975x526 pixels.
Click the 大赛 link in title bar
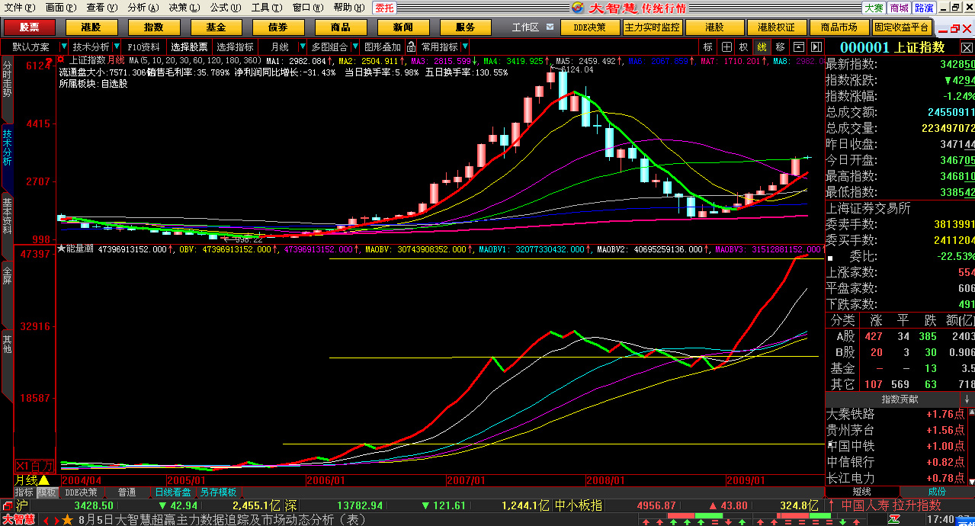[874, 8]
